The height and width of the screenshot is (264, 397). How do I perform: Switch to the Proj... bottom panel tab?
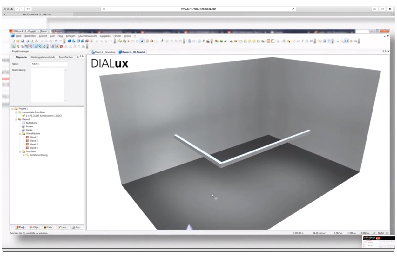[20, 227]
